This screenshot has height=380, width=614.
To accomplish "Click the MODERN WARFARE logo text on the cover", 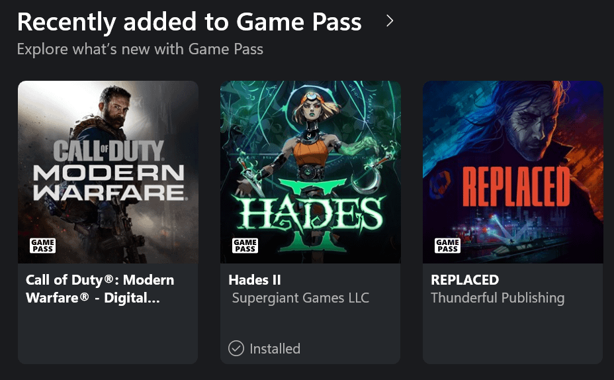I will point(109,183).
